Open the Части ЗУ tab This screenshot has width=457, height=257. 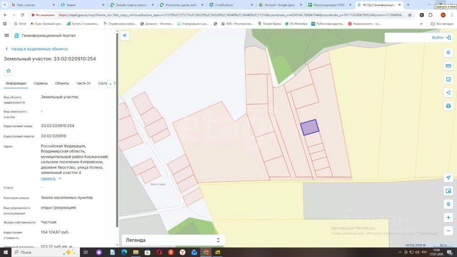point(84,84)
